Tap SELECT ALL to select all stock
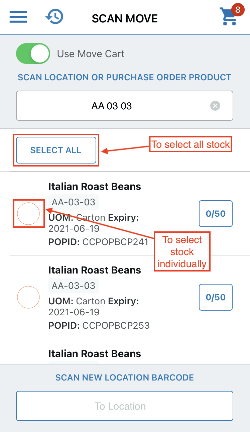The height and width of the screenshot is (432, 250). coord(56,150)
